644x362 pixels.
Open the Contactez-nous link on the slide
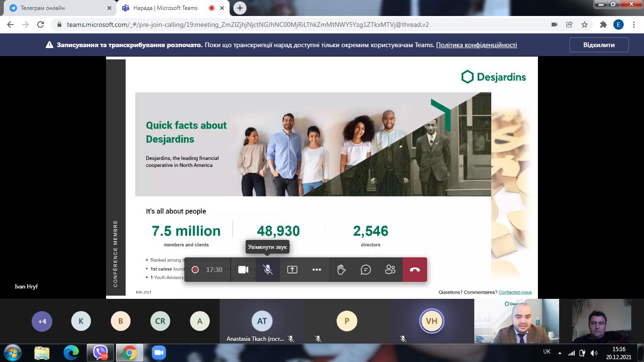pyautogui.click(x=515, y=292)
